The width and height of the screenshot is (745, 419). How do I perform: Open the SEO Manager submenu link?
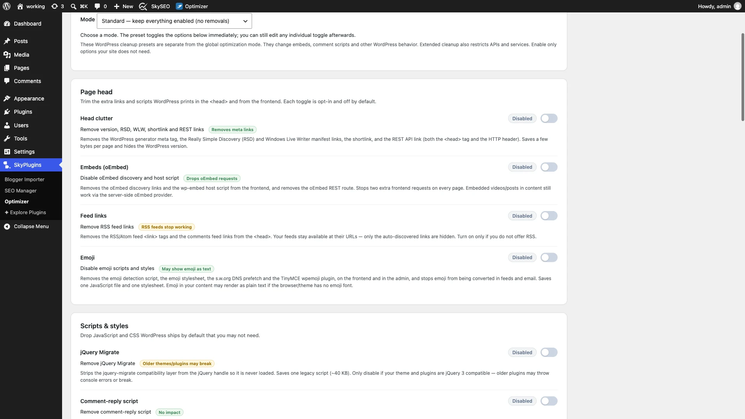[x=21, y=191]
